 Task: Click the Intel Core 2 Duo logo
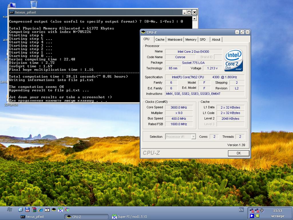(233, 60)
